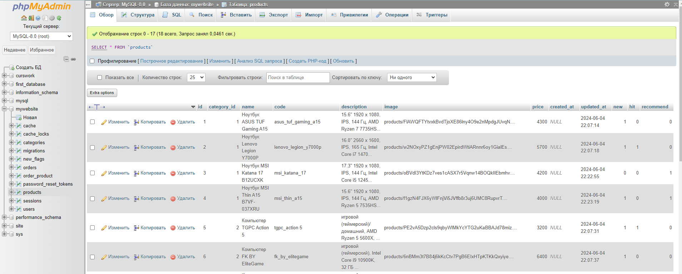Collapse all tree items icon in sidebar

(x=66, y=59)
